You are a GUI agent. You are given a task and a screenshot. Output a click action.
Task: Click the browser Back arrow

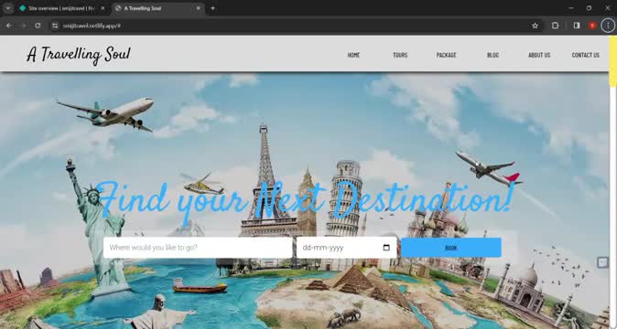click(x=8, y=26)
